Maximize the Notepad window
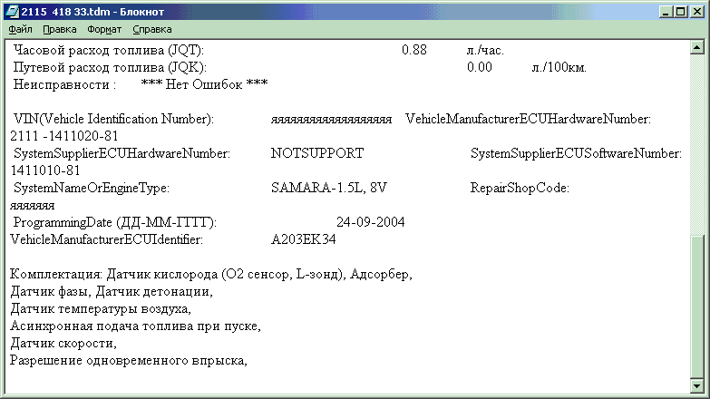Screen dimensions: 710x399 pyautogui.click(x=680, y=12)
